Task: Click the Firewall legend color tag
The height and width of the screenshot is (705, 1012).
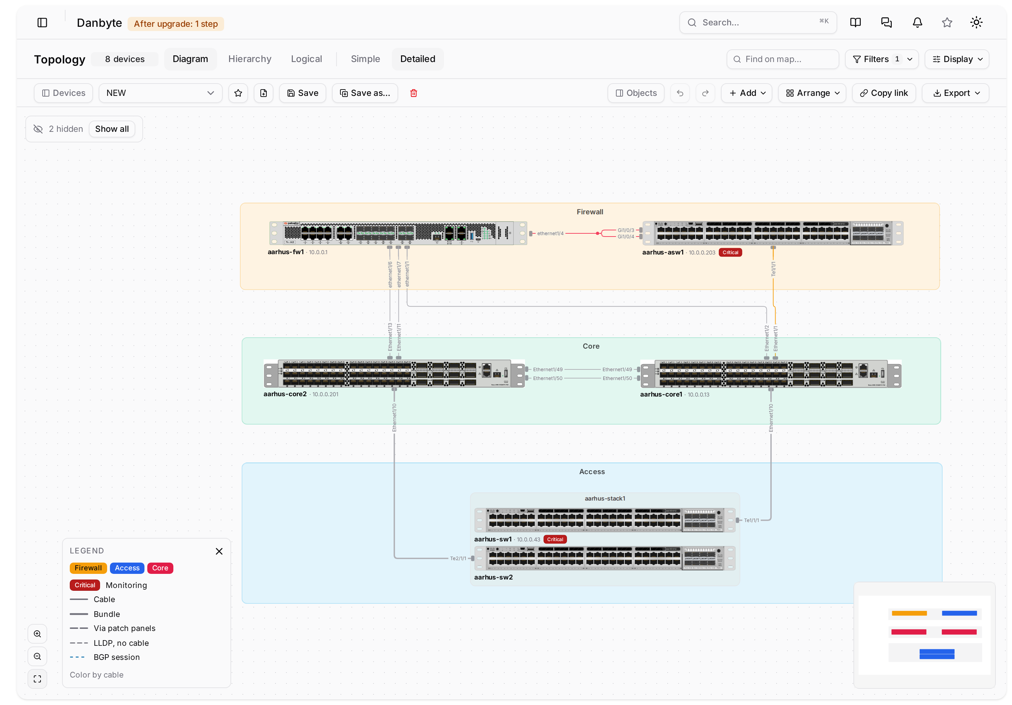Action: click(x=88, y=568)
